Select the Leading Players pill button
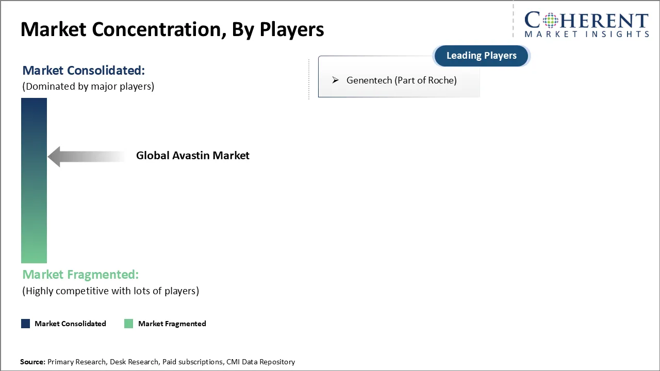The image size is (660, 371). click(x=481, y=56)
